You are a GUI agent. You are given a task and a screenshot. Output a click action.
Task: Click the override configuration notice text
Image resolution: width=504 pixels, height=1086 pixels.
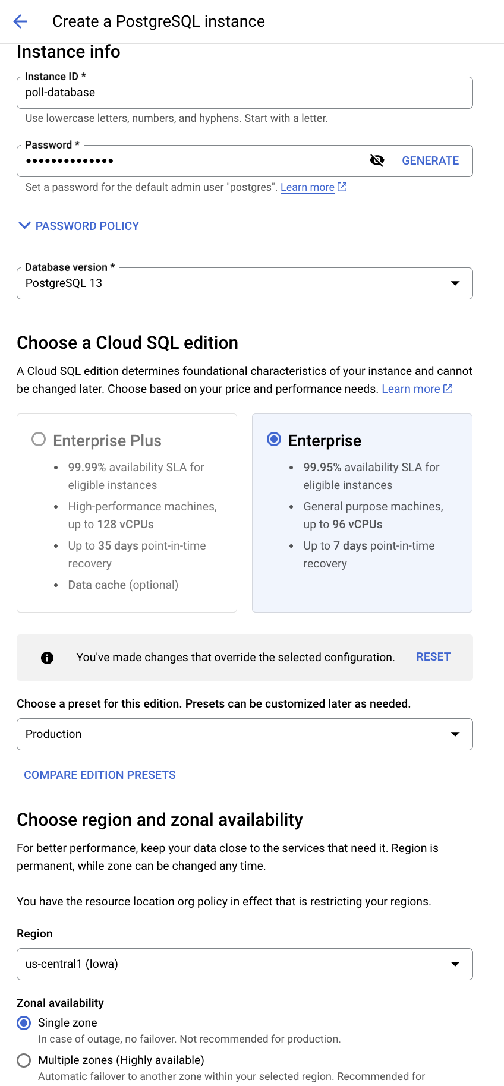pos(235,658)
